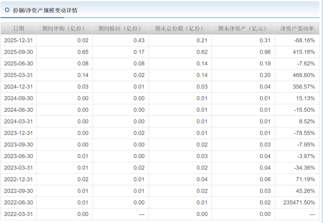Click the 期末净资产（亿元） column header

243,28
